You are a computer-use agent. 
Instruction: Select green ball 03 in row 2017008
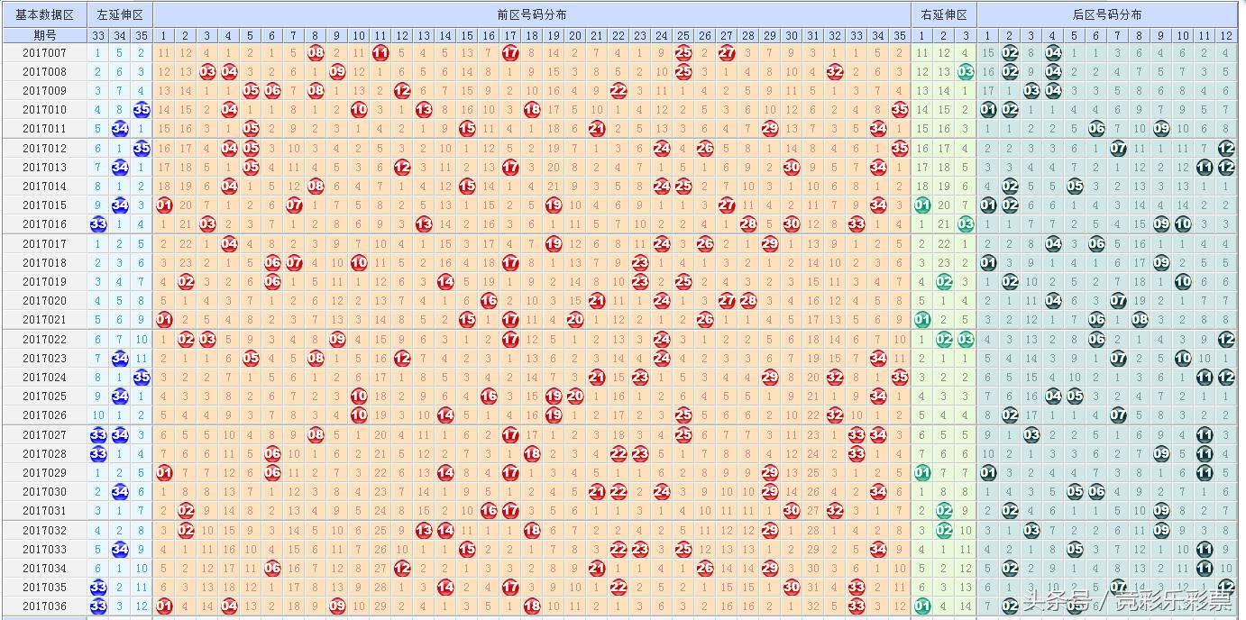(966, 72)
